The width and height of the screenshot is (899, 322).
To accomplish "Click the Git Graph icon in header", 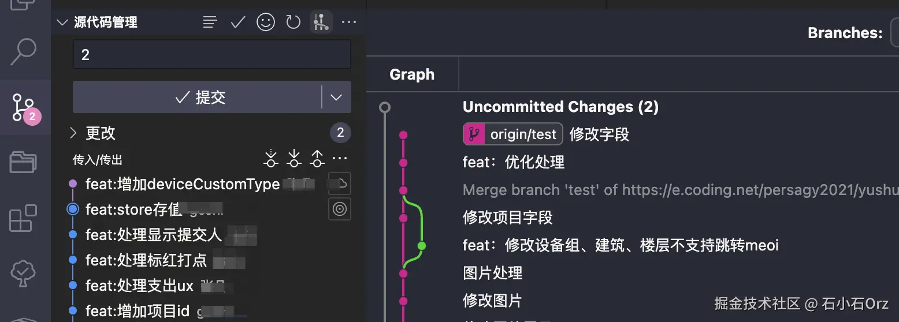I will point(321,23).
